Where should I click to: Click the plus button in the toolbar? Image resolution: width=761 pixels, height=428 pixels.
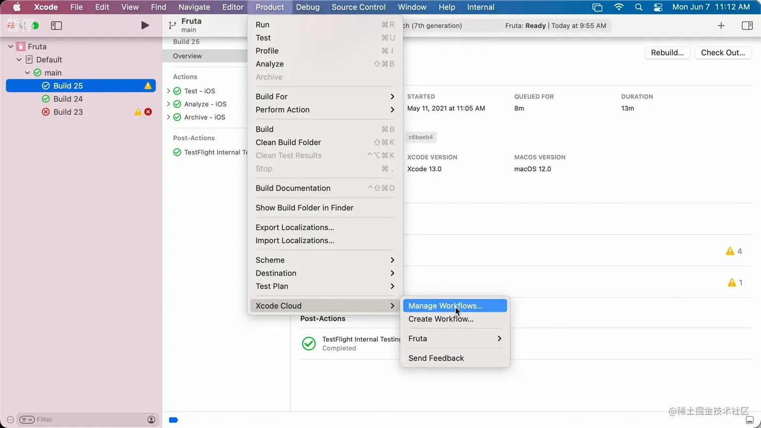pyautogui.click(x=721, y=25)
